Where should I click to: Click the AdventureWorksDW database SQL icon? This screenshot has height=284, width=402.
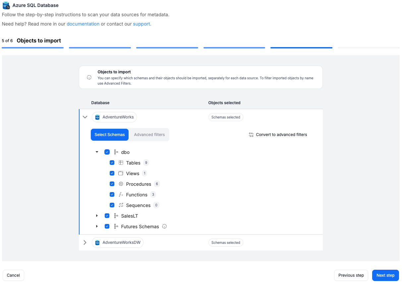coord(97,243)
